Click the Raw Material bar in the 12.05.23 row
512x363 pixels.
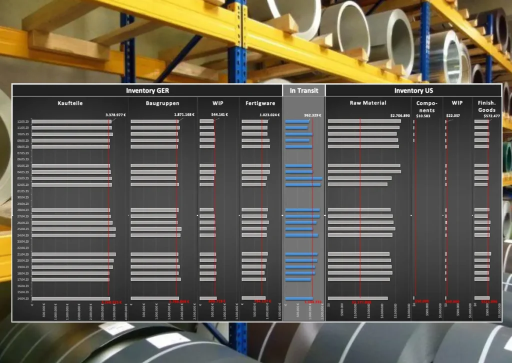(x=364, y=121)
